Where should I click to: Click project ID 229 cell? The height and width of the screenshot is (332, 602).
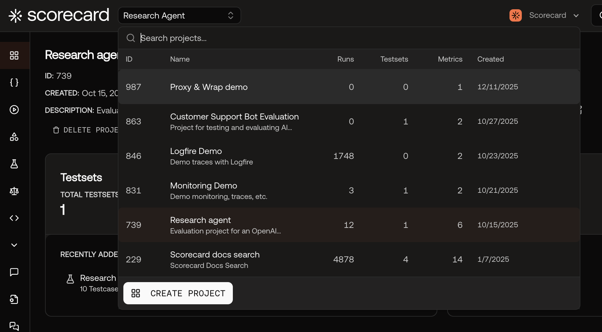(133, 259)
